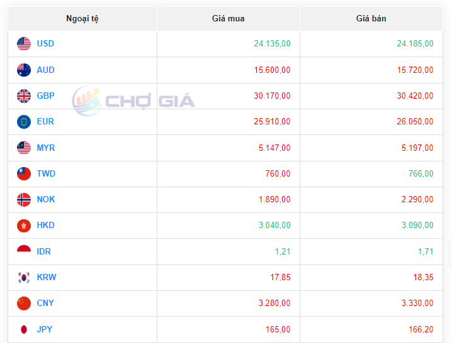
Task: Click the Giá mua column header
Action: [x=228, y=19]
